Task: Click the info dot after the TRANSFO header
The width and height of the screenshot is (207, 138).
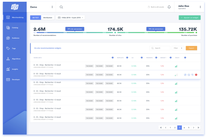Action: [156, 57]
